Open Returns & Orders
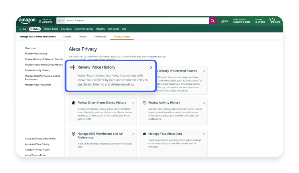This screenshot has height=173, width=299. pos(260,21)
